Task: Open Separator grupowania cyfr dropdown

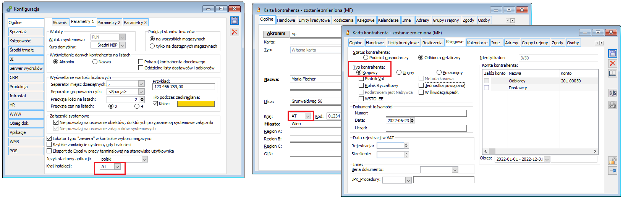Action: pos(141,92)
